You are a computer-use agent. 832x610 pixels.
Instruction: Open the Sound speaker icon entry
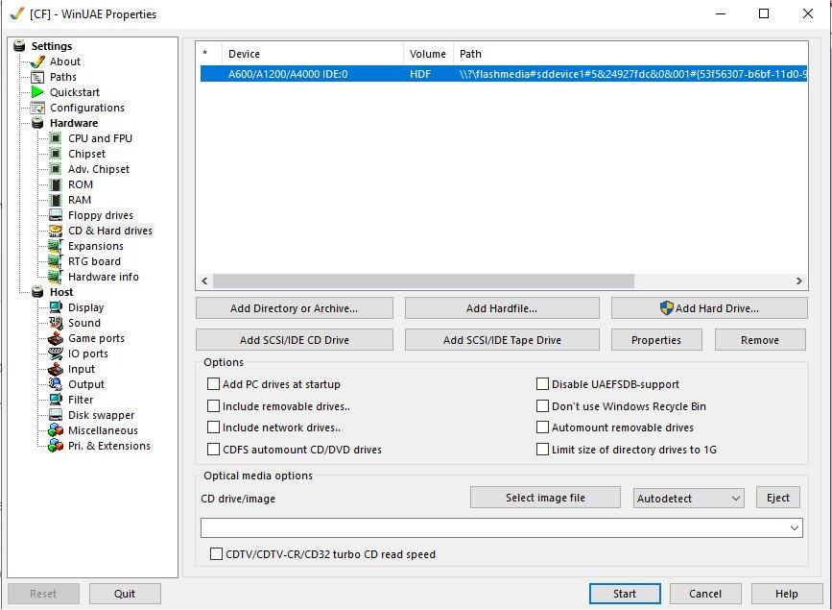[56, 323]
